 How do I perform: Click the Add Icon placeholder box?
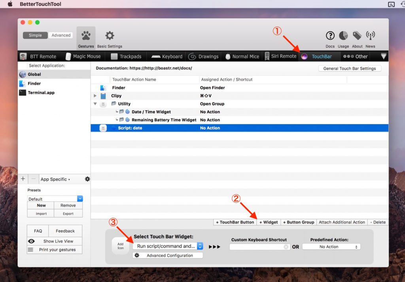(x=120, y=245)
